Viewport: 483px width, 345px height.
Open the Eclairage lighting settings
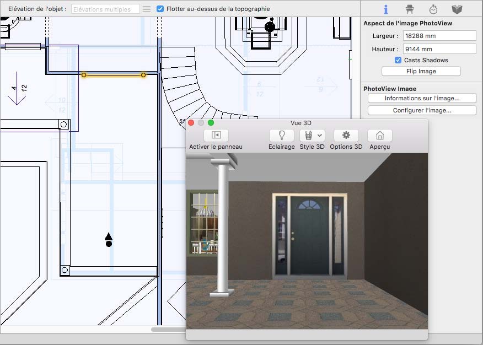281,135
